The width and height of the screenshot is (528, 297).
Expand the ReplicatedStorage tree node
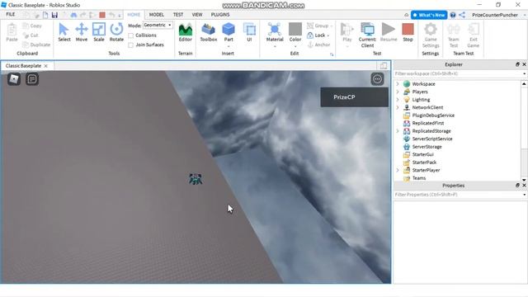(398, 131)
